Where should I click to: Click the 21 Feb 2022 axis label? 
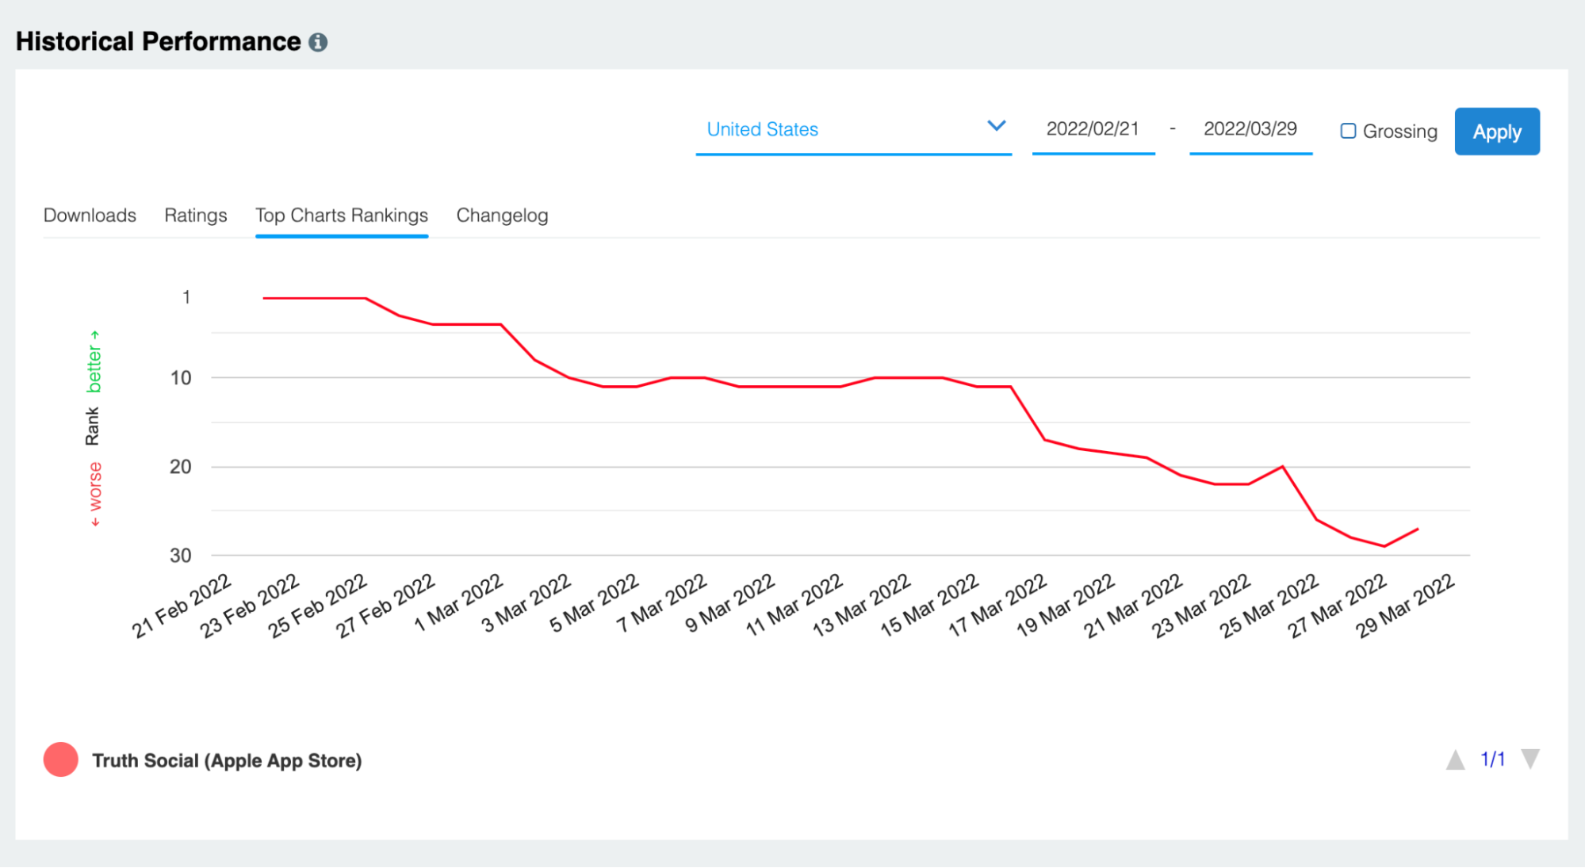[182, 606]
